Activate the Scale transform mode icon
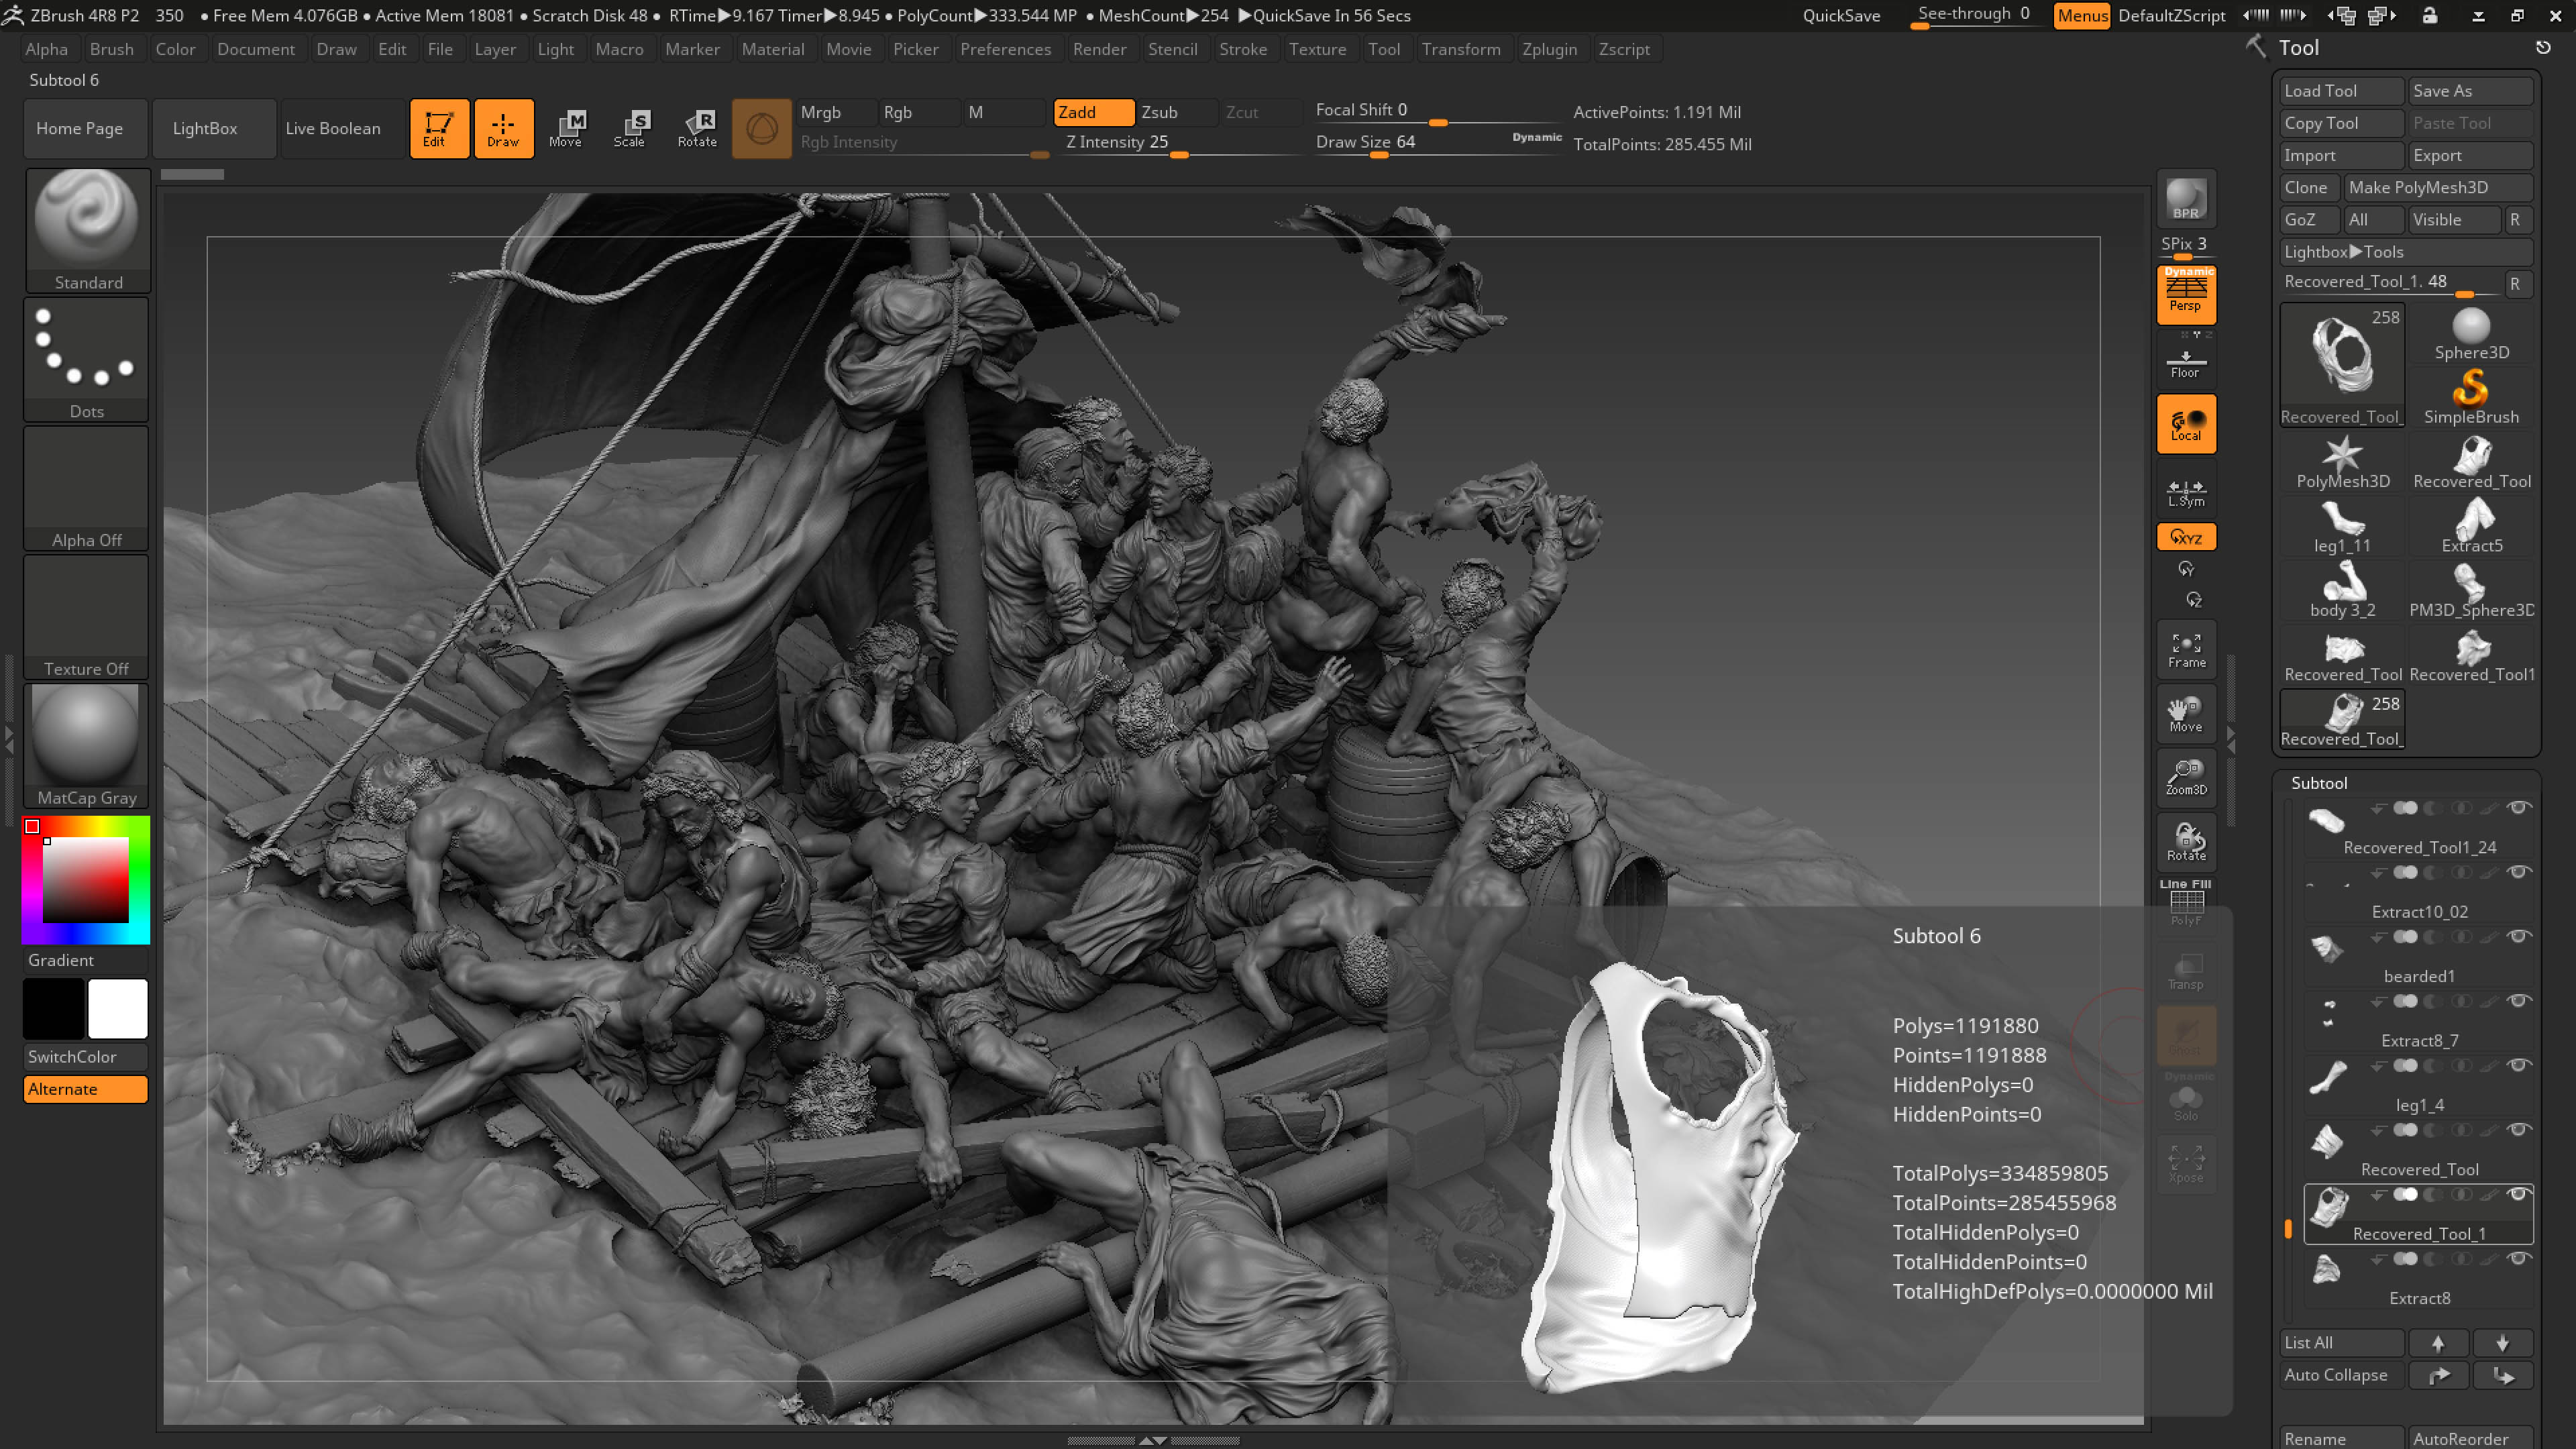 [630, 128]
